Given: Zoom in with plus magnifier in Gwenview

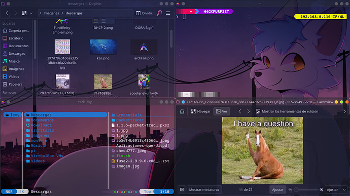Looking at the screenshot, I should pyautogui.click(x=321, y=190).
